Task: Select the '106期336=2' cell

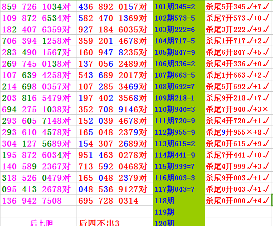Action: pyautogui.click(x=179, y=63)
